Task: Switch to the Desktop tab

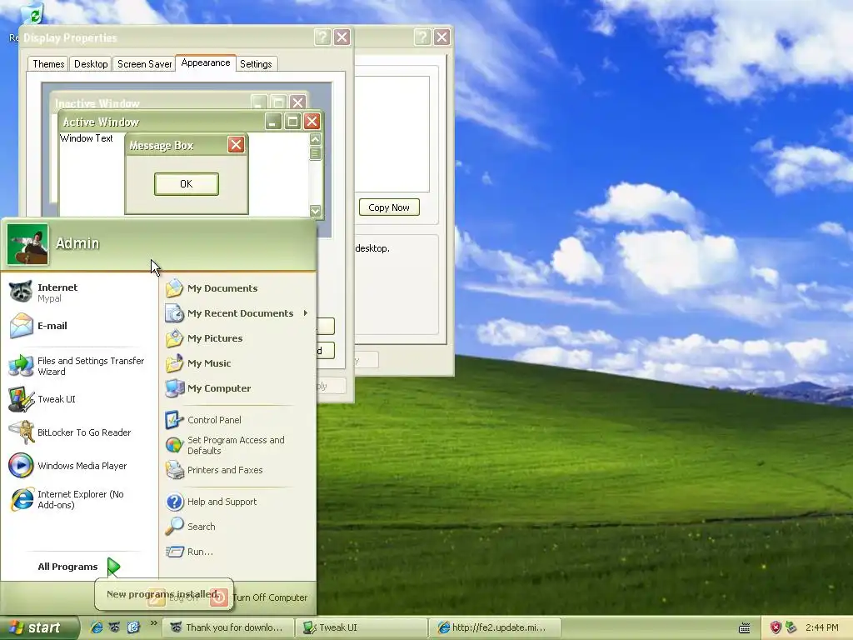Action: tap(91, 64)
